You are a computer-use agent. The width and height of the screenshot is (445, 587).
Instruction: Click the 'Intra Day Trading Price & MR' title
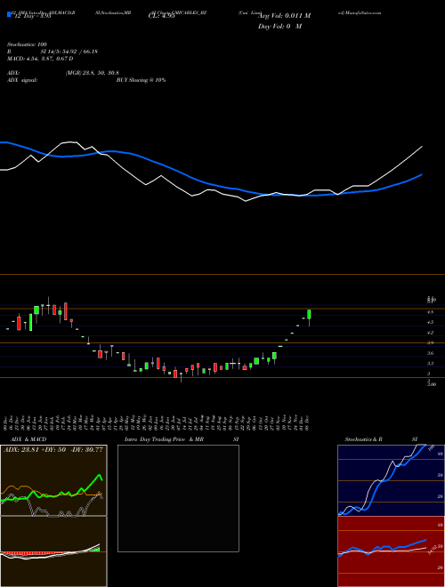pos(164,439)
